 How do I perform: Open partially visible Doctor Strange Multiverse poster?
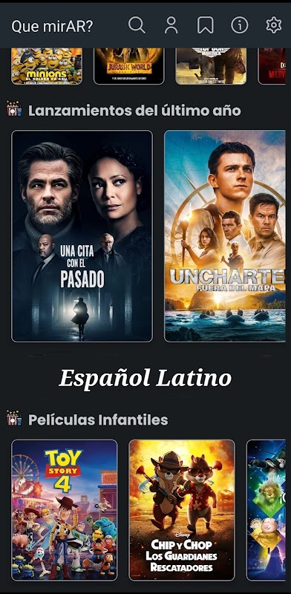[x=272, y=66]
